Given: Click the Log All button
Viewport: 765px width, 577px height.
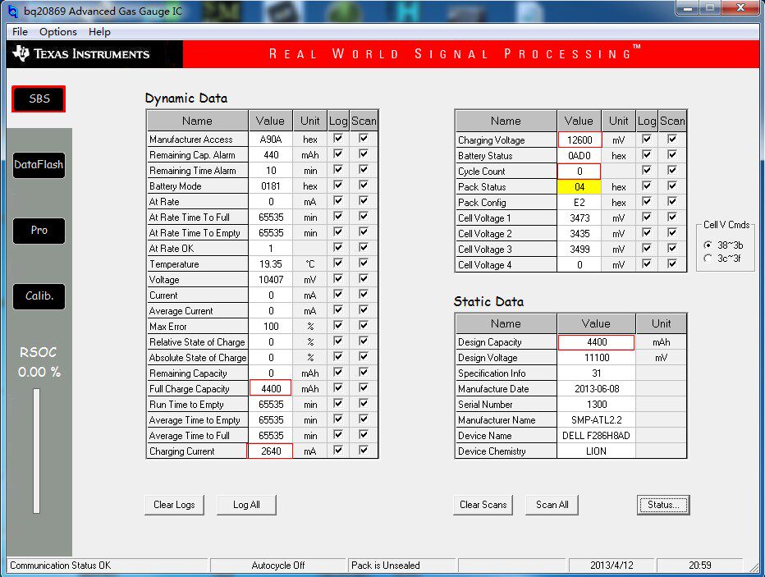Looking at the screenshot, I should [x=246, y=505].
